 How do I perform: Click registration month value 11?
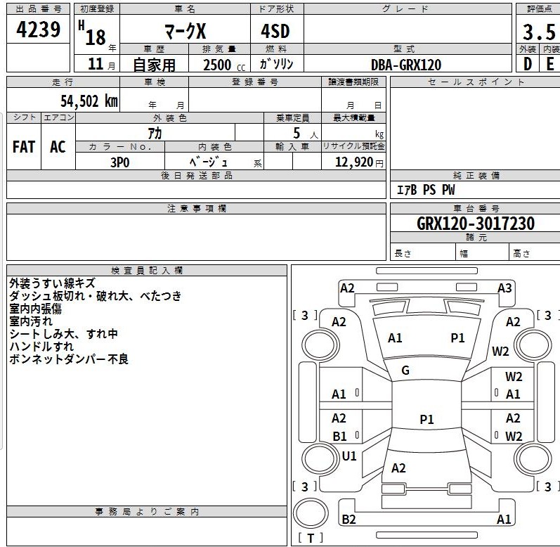(96, 64)
